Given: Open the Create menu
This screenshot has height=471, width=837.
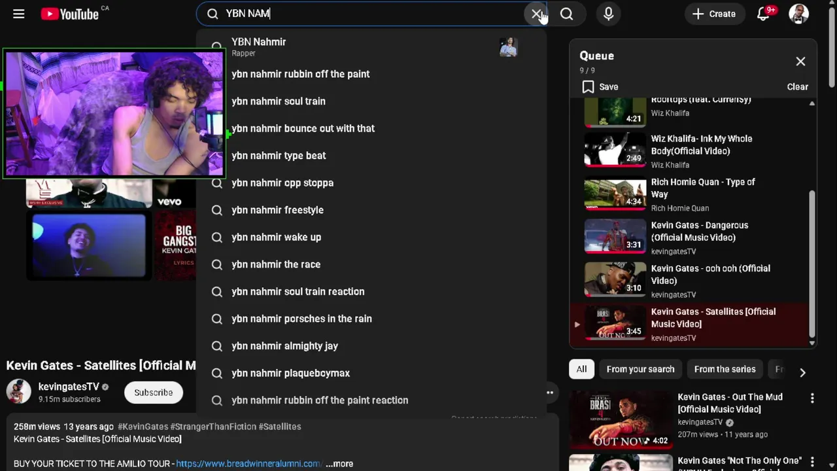Looking at the screenshot, I should (x=714, y=14).
